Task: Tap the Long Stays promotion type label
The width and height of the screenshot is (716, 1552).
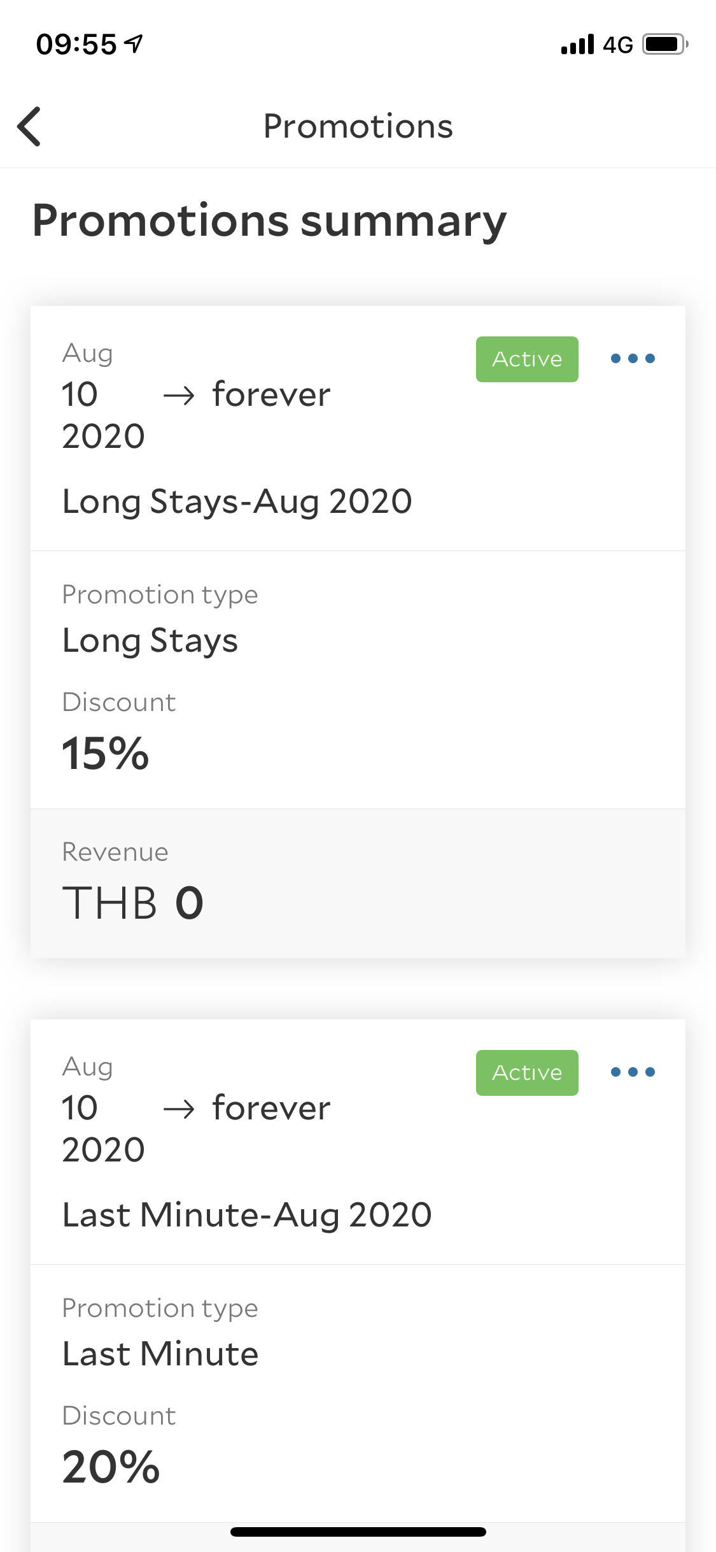Action: tap(150, 641)
